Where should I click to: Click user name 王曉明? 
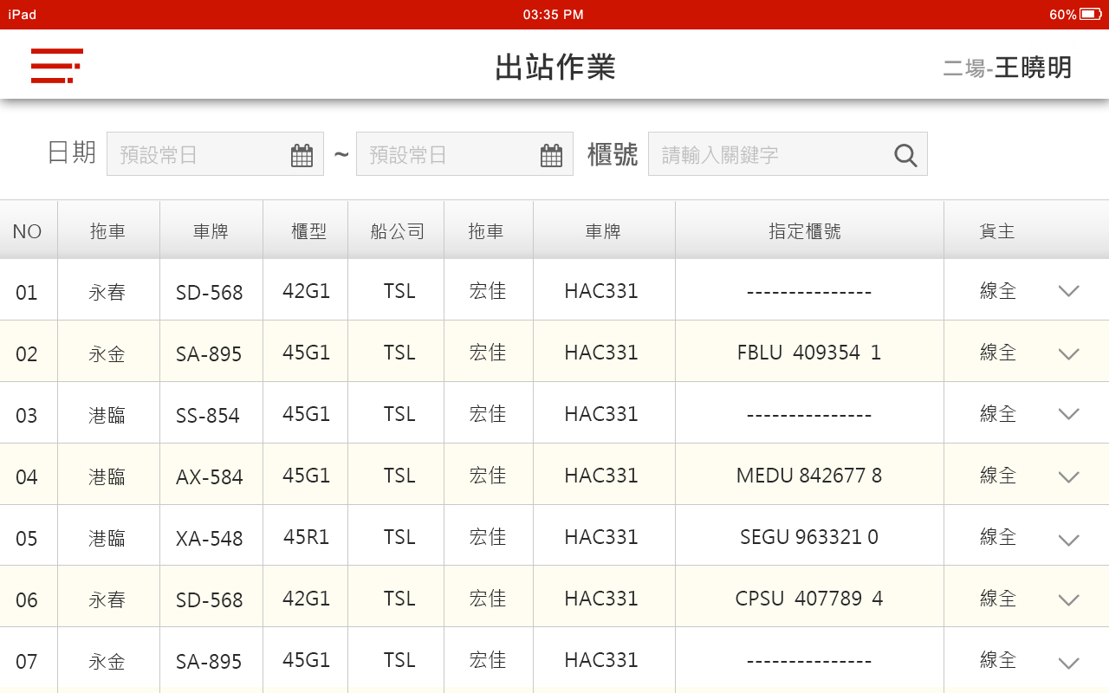[x=1033, y=68]
